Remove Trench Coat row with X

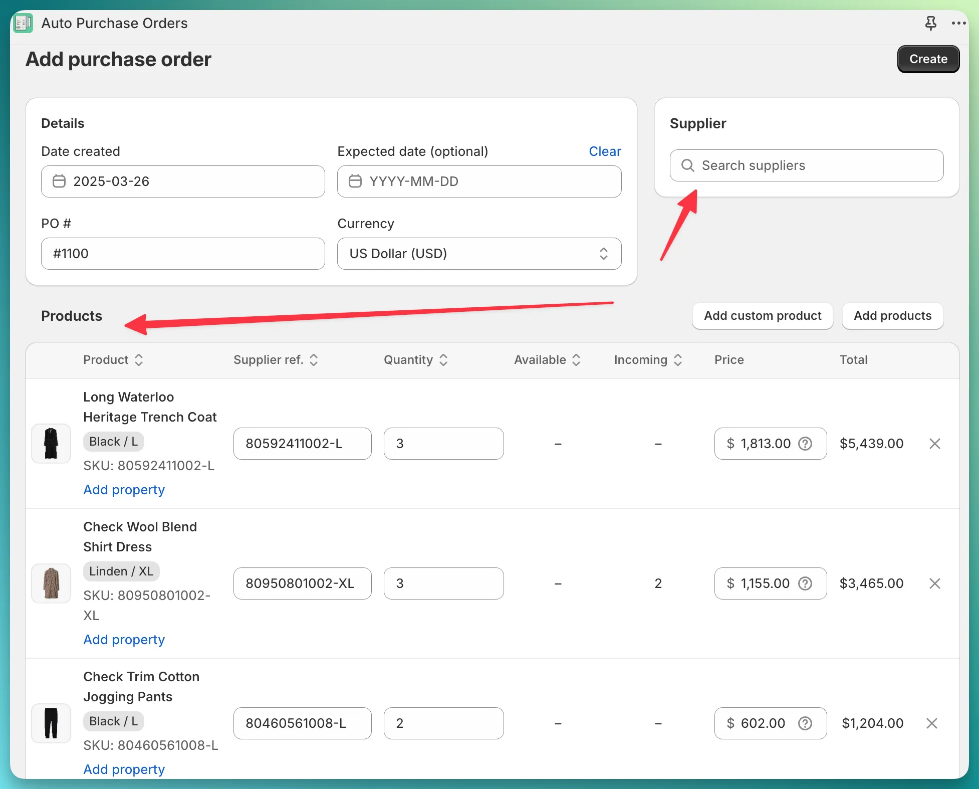click(x=934, y=444)
